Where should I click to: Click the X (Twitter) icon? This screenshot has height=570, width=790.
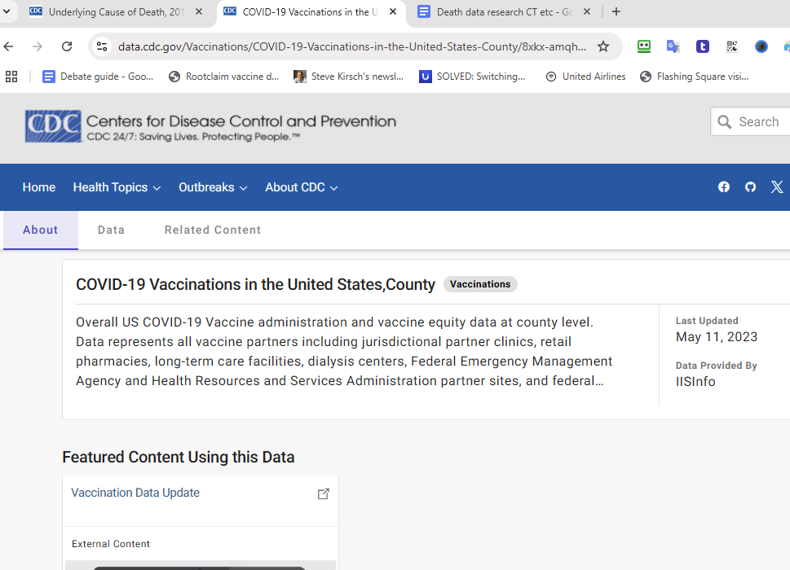(776, 187)
